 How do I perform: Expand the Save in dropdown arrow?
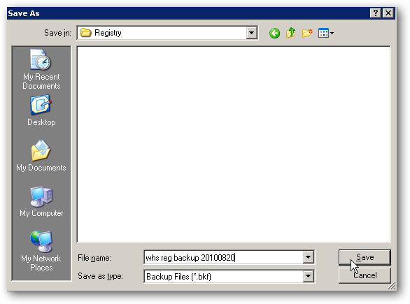coord(252,33)
